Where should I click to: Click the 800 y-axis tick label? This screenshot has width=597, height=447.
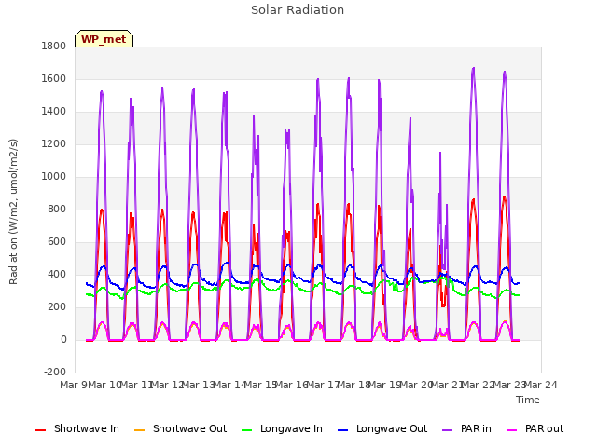coord(57,209)
